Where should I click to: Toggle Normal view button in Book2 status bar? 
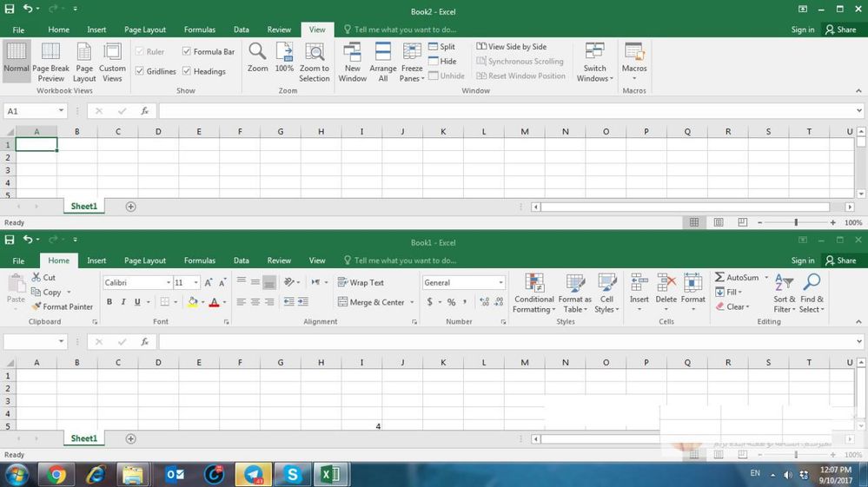click(694, 222)
